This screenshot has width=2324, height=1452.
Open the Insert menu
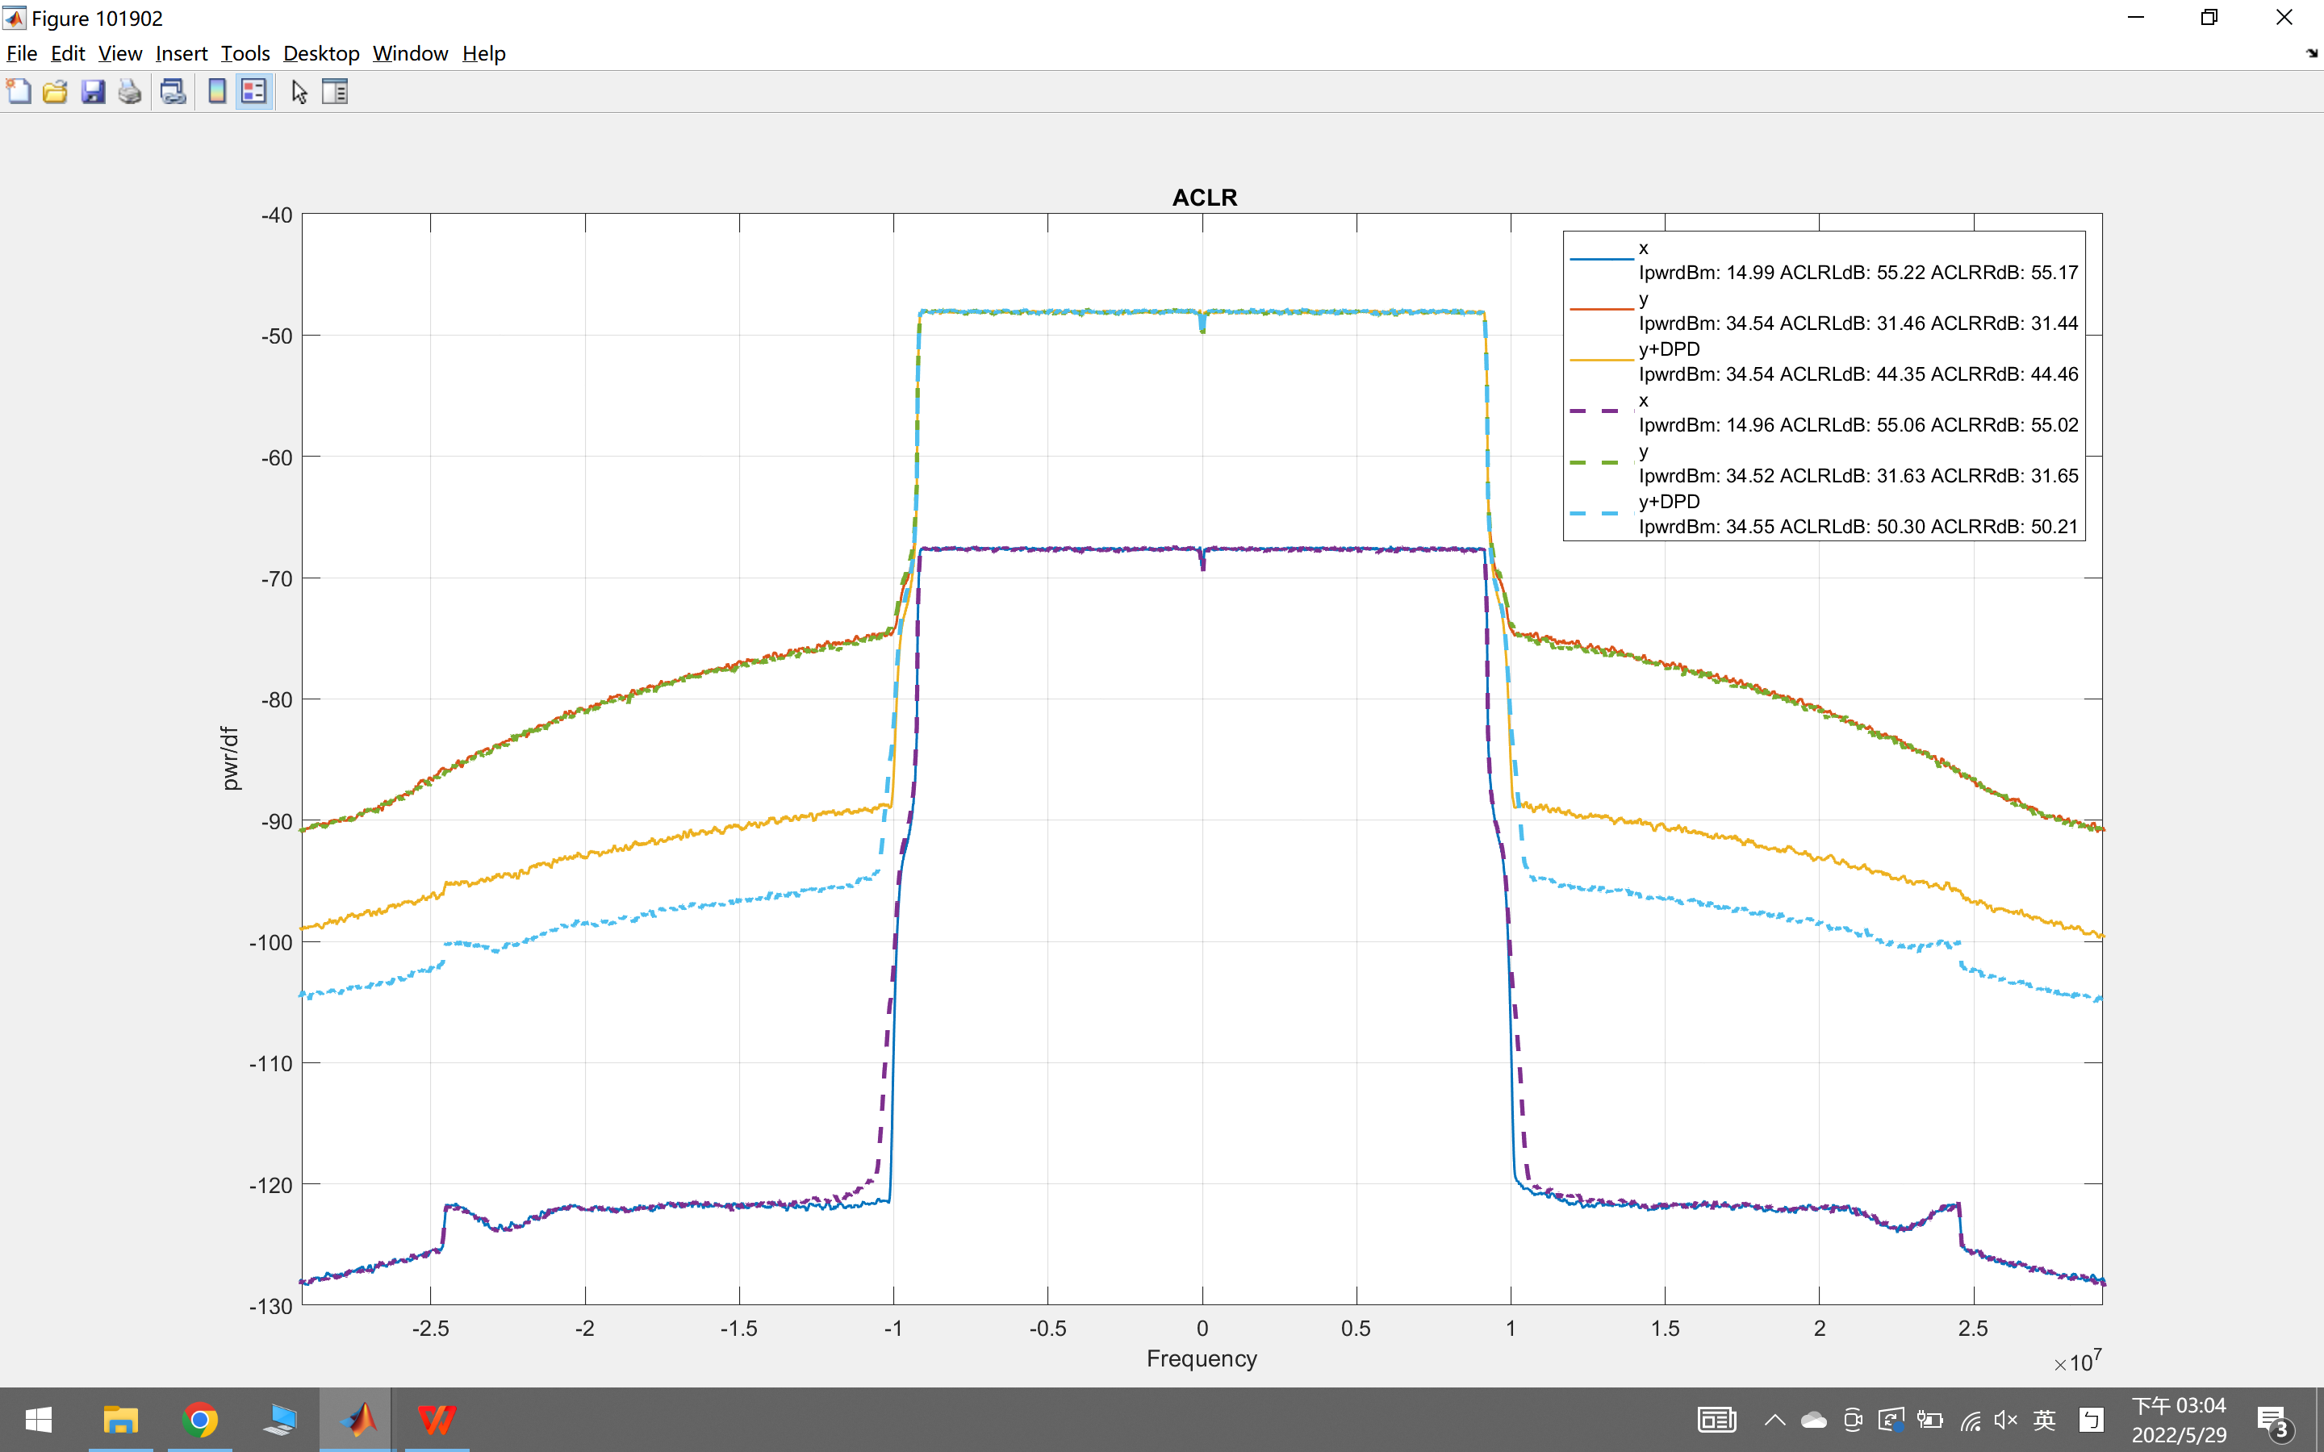181,54
